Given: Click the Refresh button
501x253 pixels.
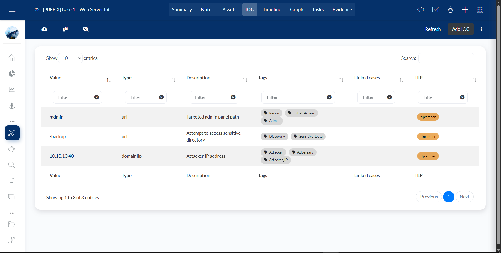Looking at the screenshot, I should [433, 29].
